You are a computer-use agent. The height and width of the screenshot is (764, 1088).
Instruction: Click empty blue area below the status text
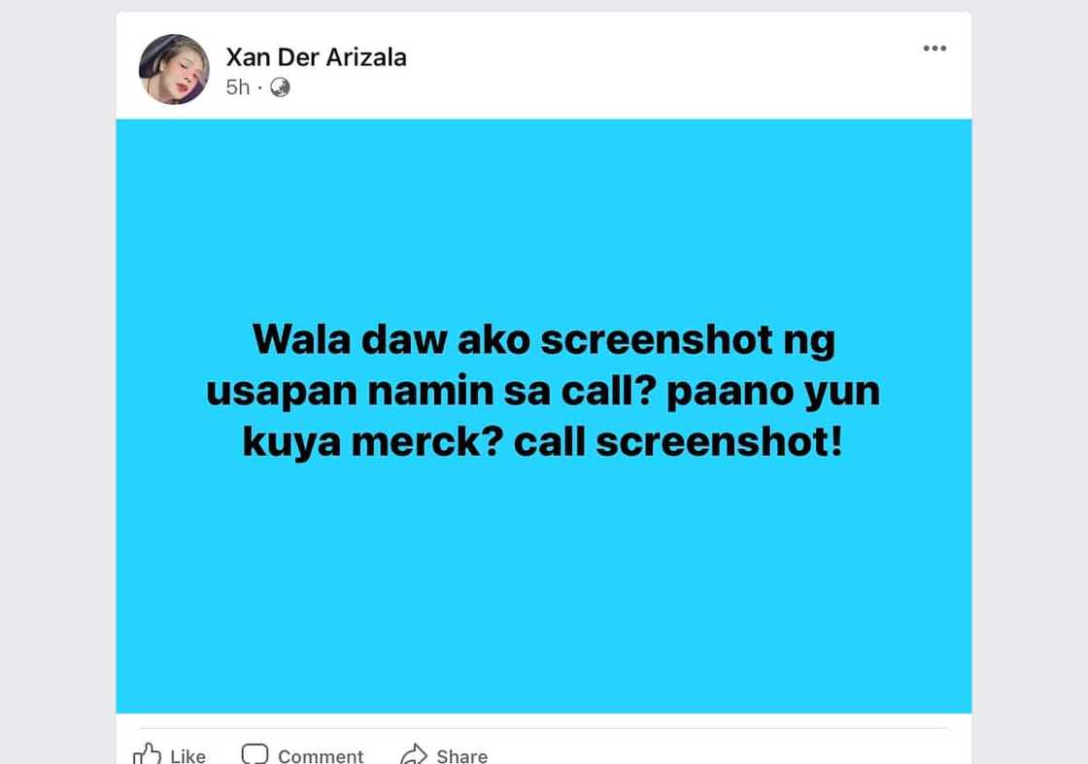click(543, 590)
